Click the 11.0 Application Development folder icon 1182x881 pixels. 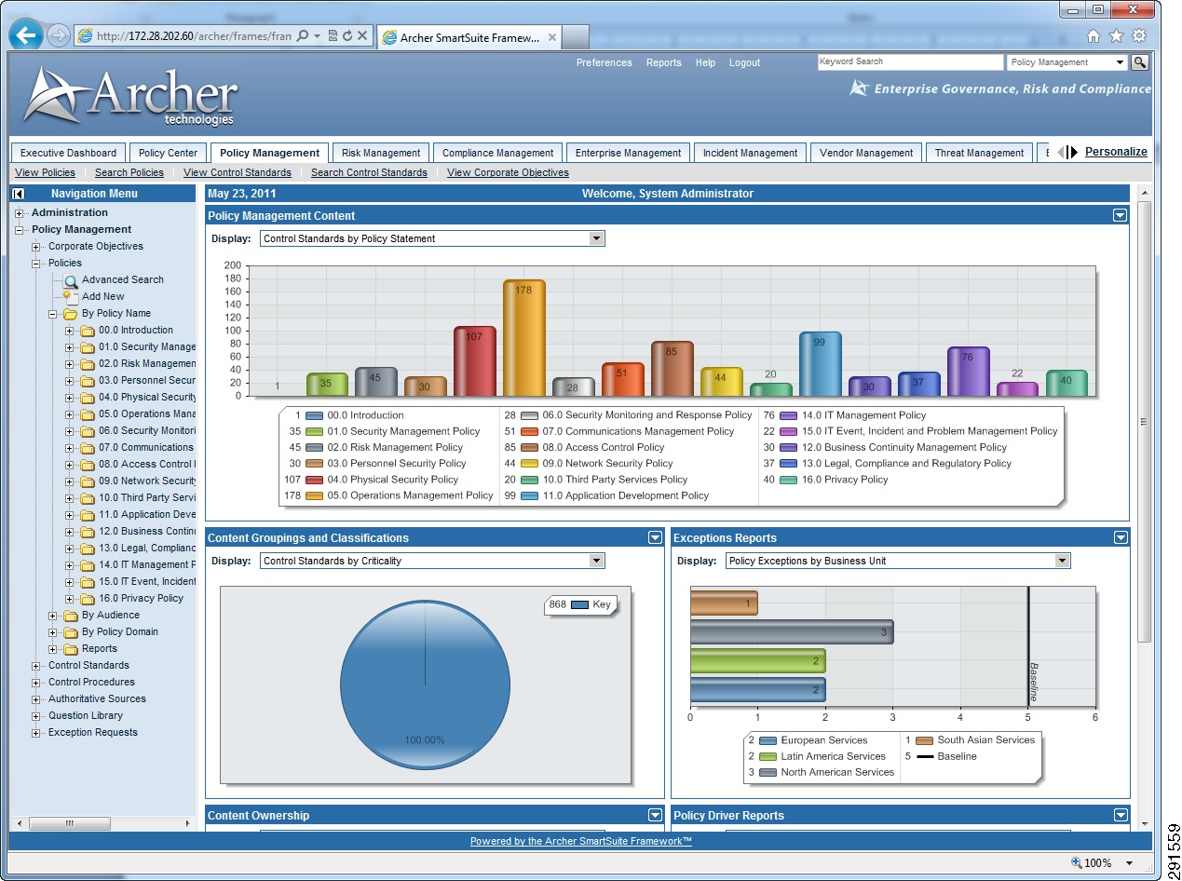pos(88,515)
